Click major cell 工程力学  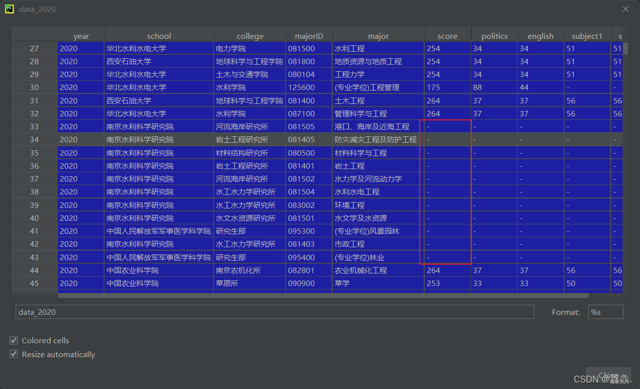[378, 75]
